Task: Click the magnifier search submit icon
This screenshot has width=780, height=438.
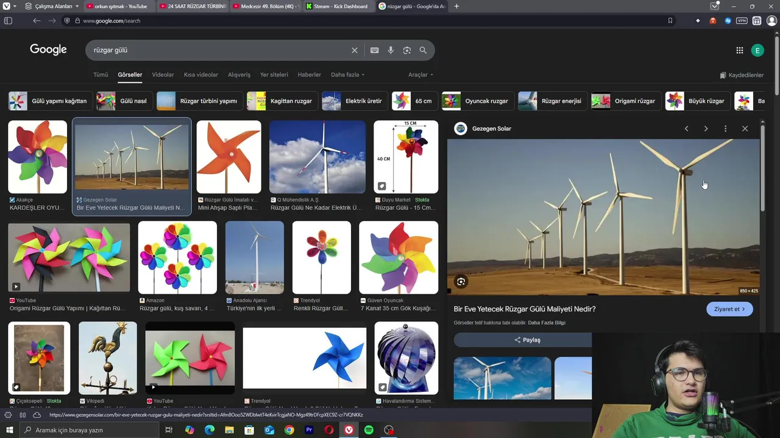Action: pos(423,50)
